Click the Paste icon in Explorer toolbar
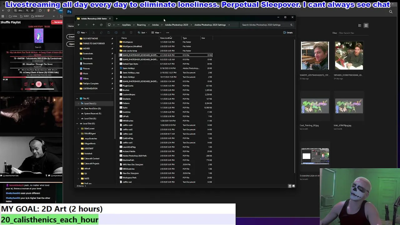400x225 pixels. pos(108,32)
